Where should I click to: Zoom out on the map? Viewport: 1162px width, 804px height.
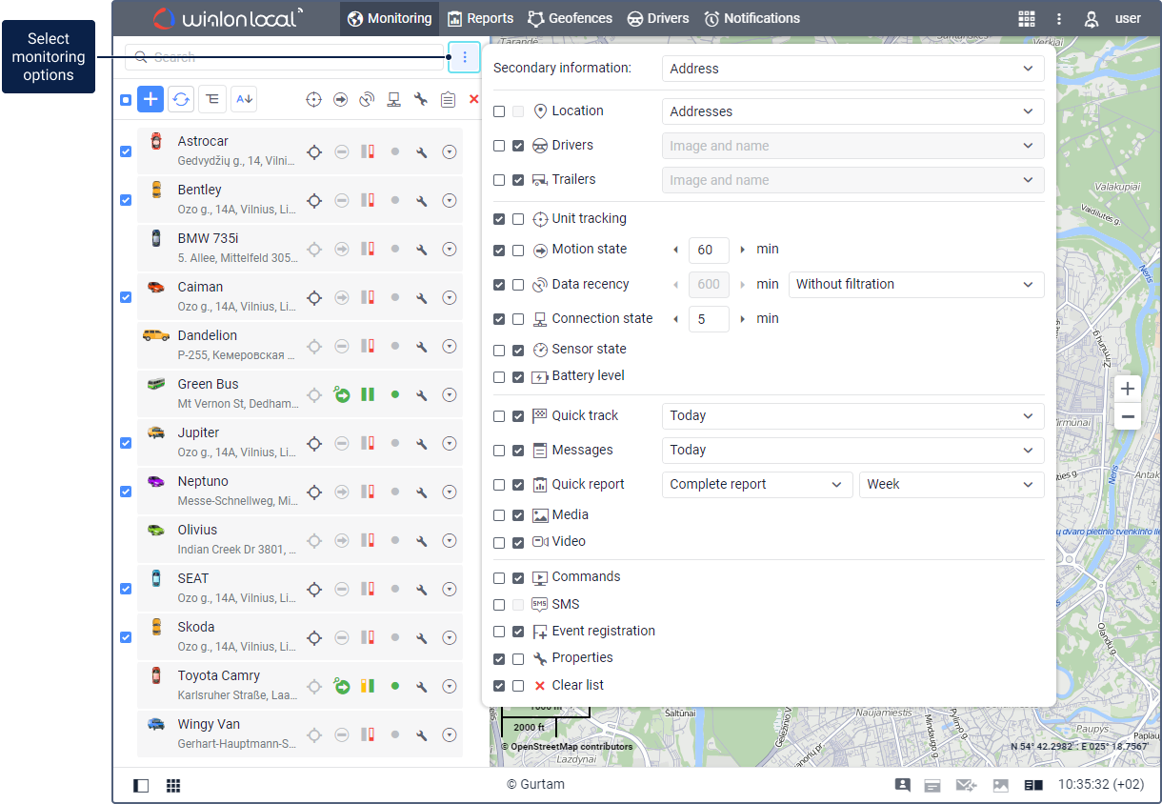1128,417
